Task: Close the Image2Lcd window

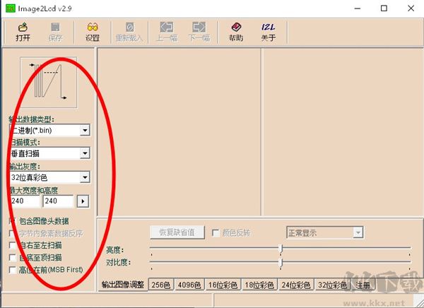Action: [411, 8]
